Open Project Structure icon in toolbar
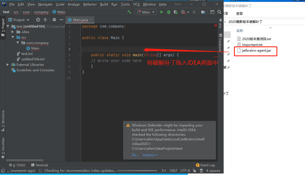 [x=203, y=12]
